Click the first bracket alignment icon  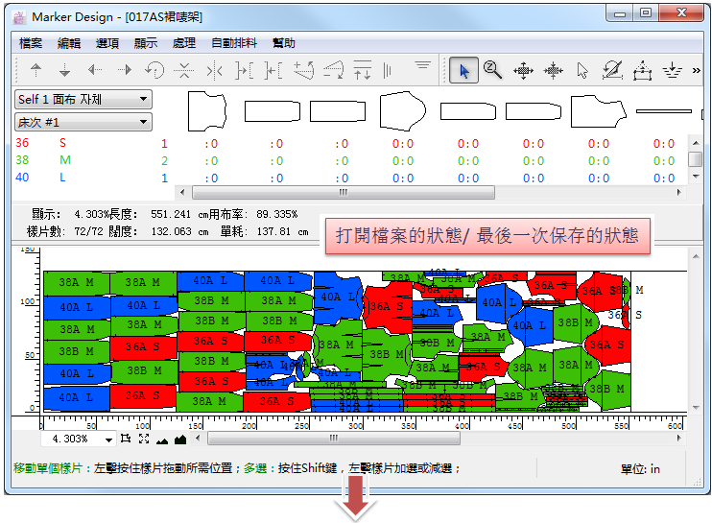point(244,70)
